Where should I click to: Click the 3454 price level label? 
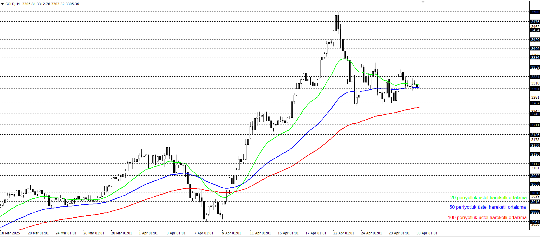pyautogui.click(x=535, y=30)
